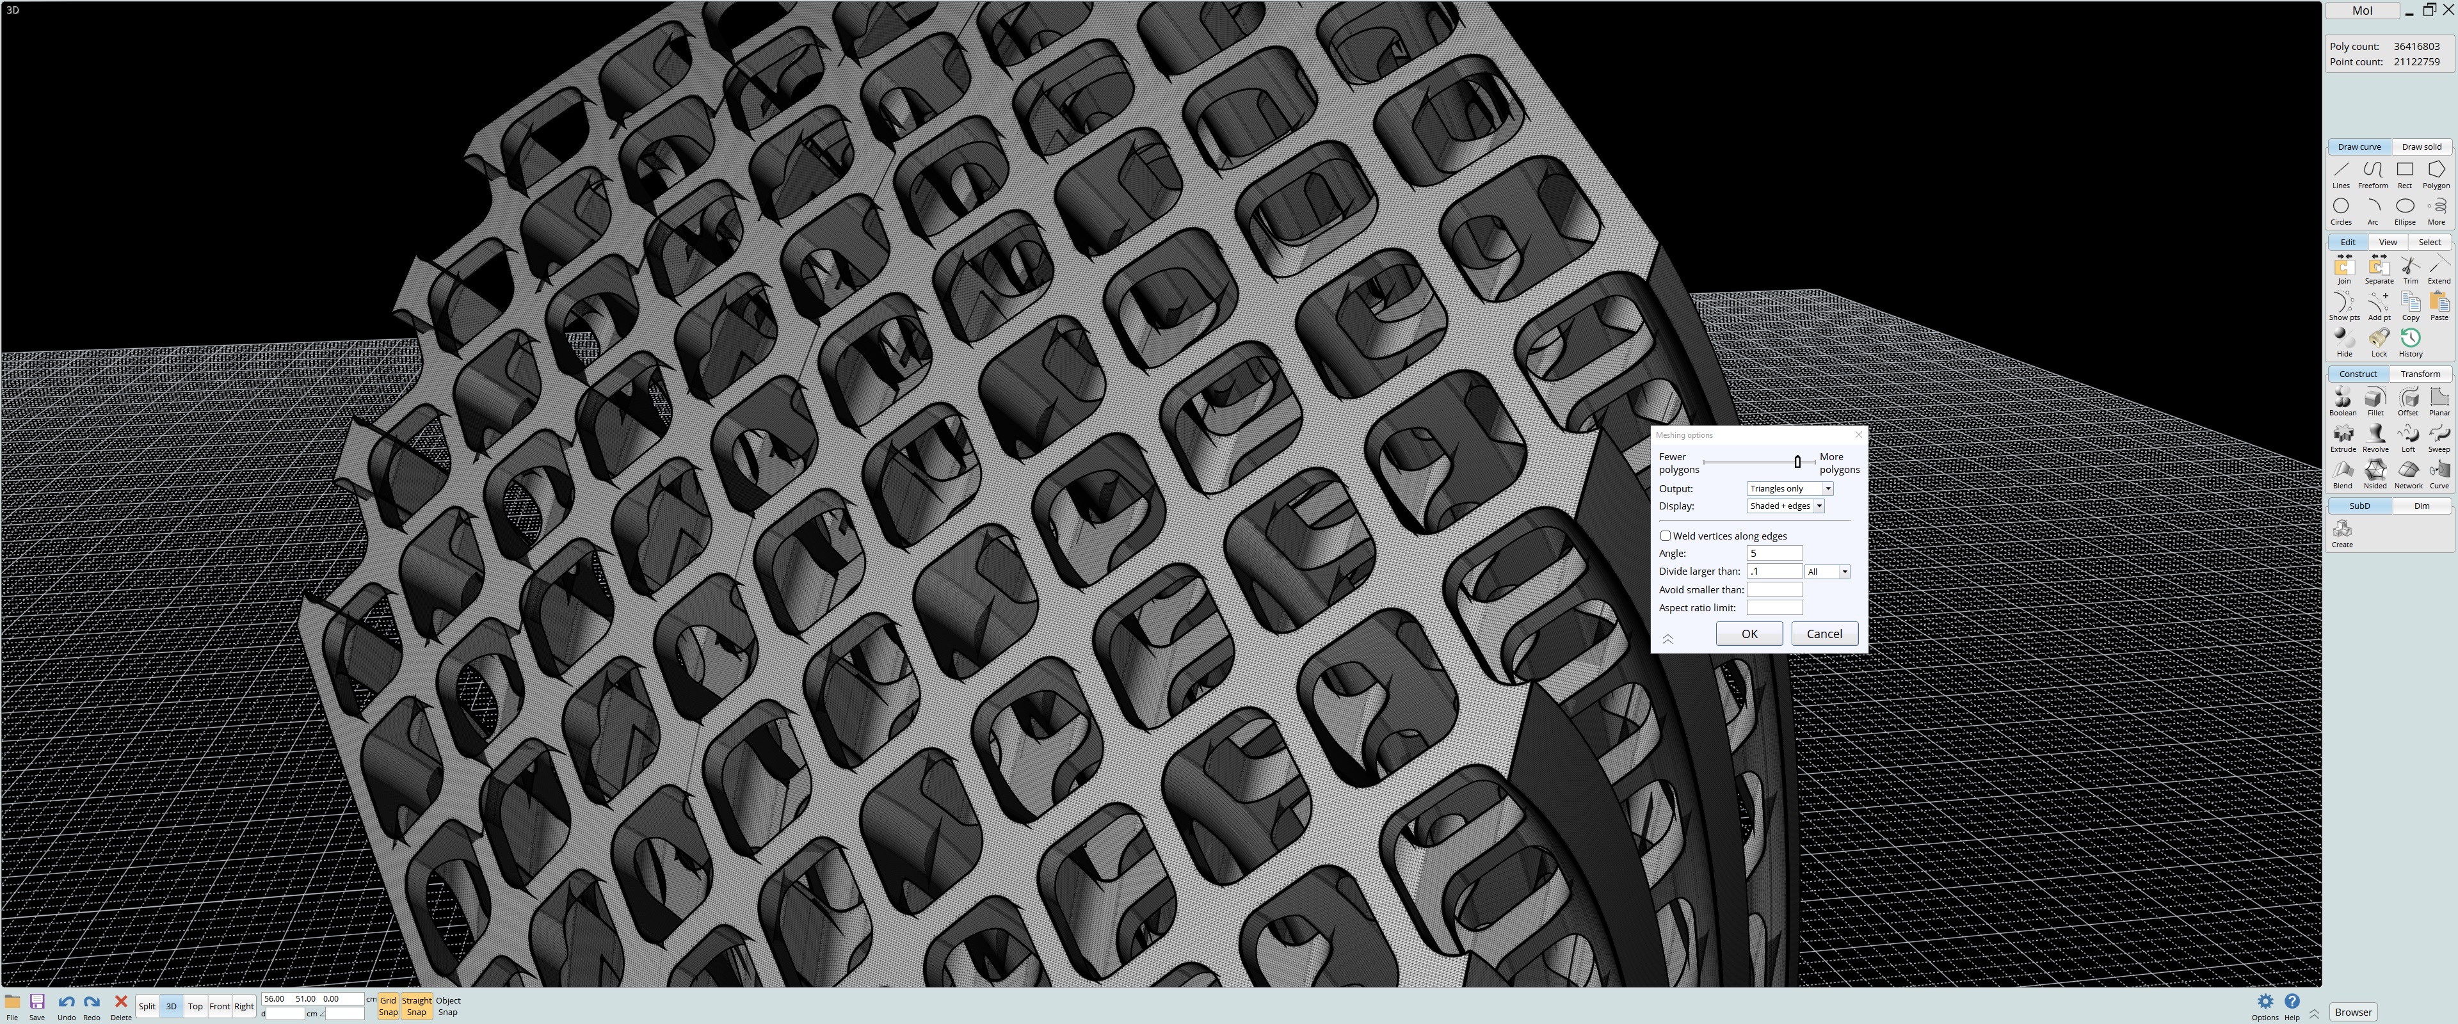Open the Divide larger than 'All' dropdown

click(1827, 572)
